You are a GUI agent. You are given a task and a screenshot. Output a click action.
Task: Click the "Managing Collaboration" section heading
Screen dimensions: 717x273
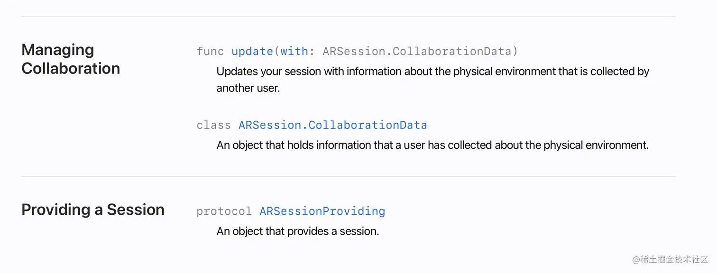(71, 59)
